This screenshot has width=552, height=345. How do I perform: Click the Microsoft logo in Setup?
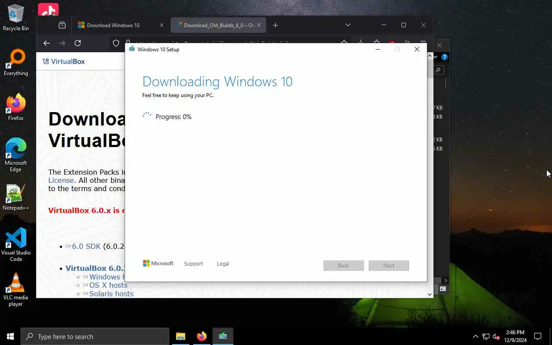point(158,263)
